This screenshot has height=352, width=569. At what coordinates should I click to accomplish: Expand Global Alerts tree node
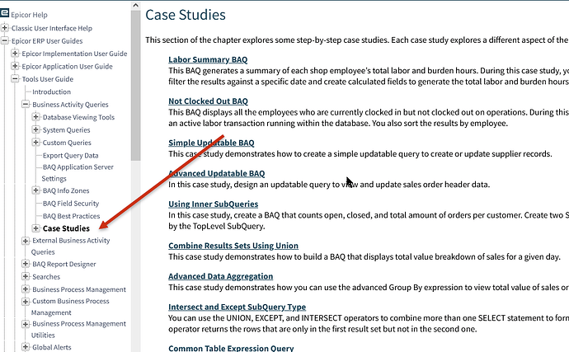point(26,347)
